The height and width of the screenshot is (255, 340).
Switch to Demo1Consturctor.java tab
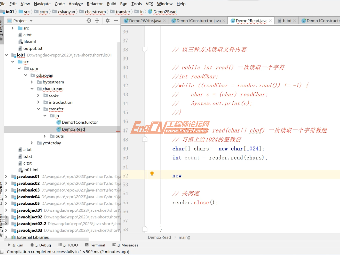tap(198, 21)
